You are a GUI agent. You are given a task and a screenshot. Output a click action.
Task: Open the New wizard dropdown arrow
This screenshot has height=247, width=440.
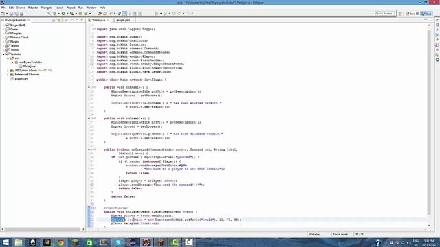[x=7, y=14]
